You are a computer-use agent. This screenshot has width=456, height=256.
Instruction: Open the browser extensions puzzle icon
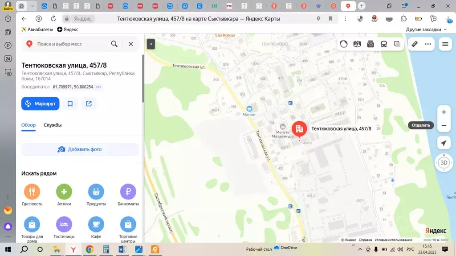click(403, 19)
